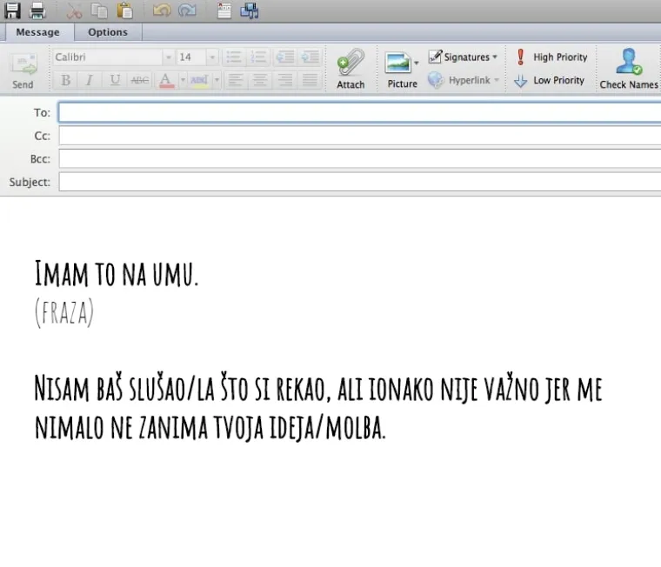Click the Undo arrow icon
Viewport: 661px width, 567px height.
pyautogui.click(x=161, y=10)
